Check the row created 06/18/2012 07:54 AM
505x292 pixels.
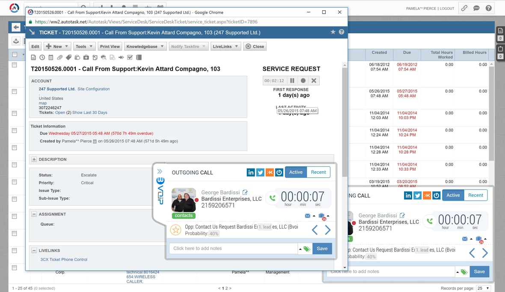[15, 65]
